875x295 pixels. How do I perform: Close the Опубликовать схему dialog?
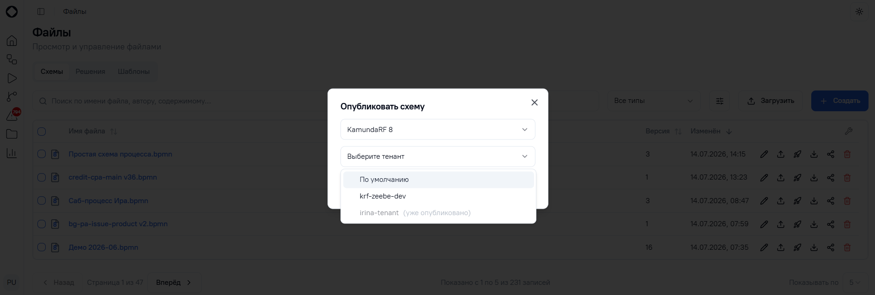pyautogui.click(x=535, y=102)
